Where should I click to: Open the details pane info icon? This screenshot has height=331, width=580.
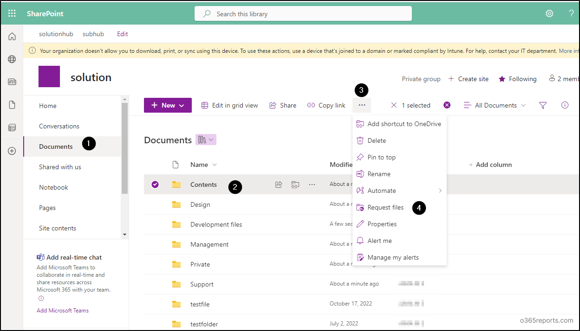coord(565,105)
